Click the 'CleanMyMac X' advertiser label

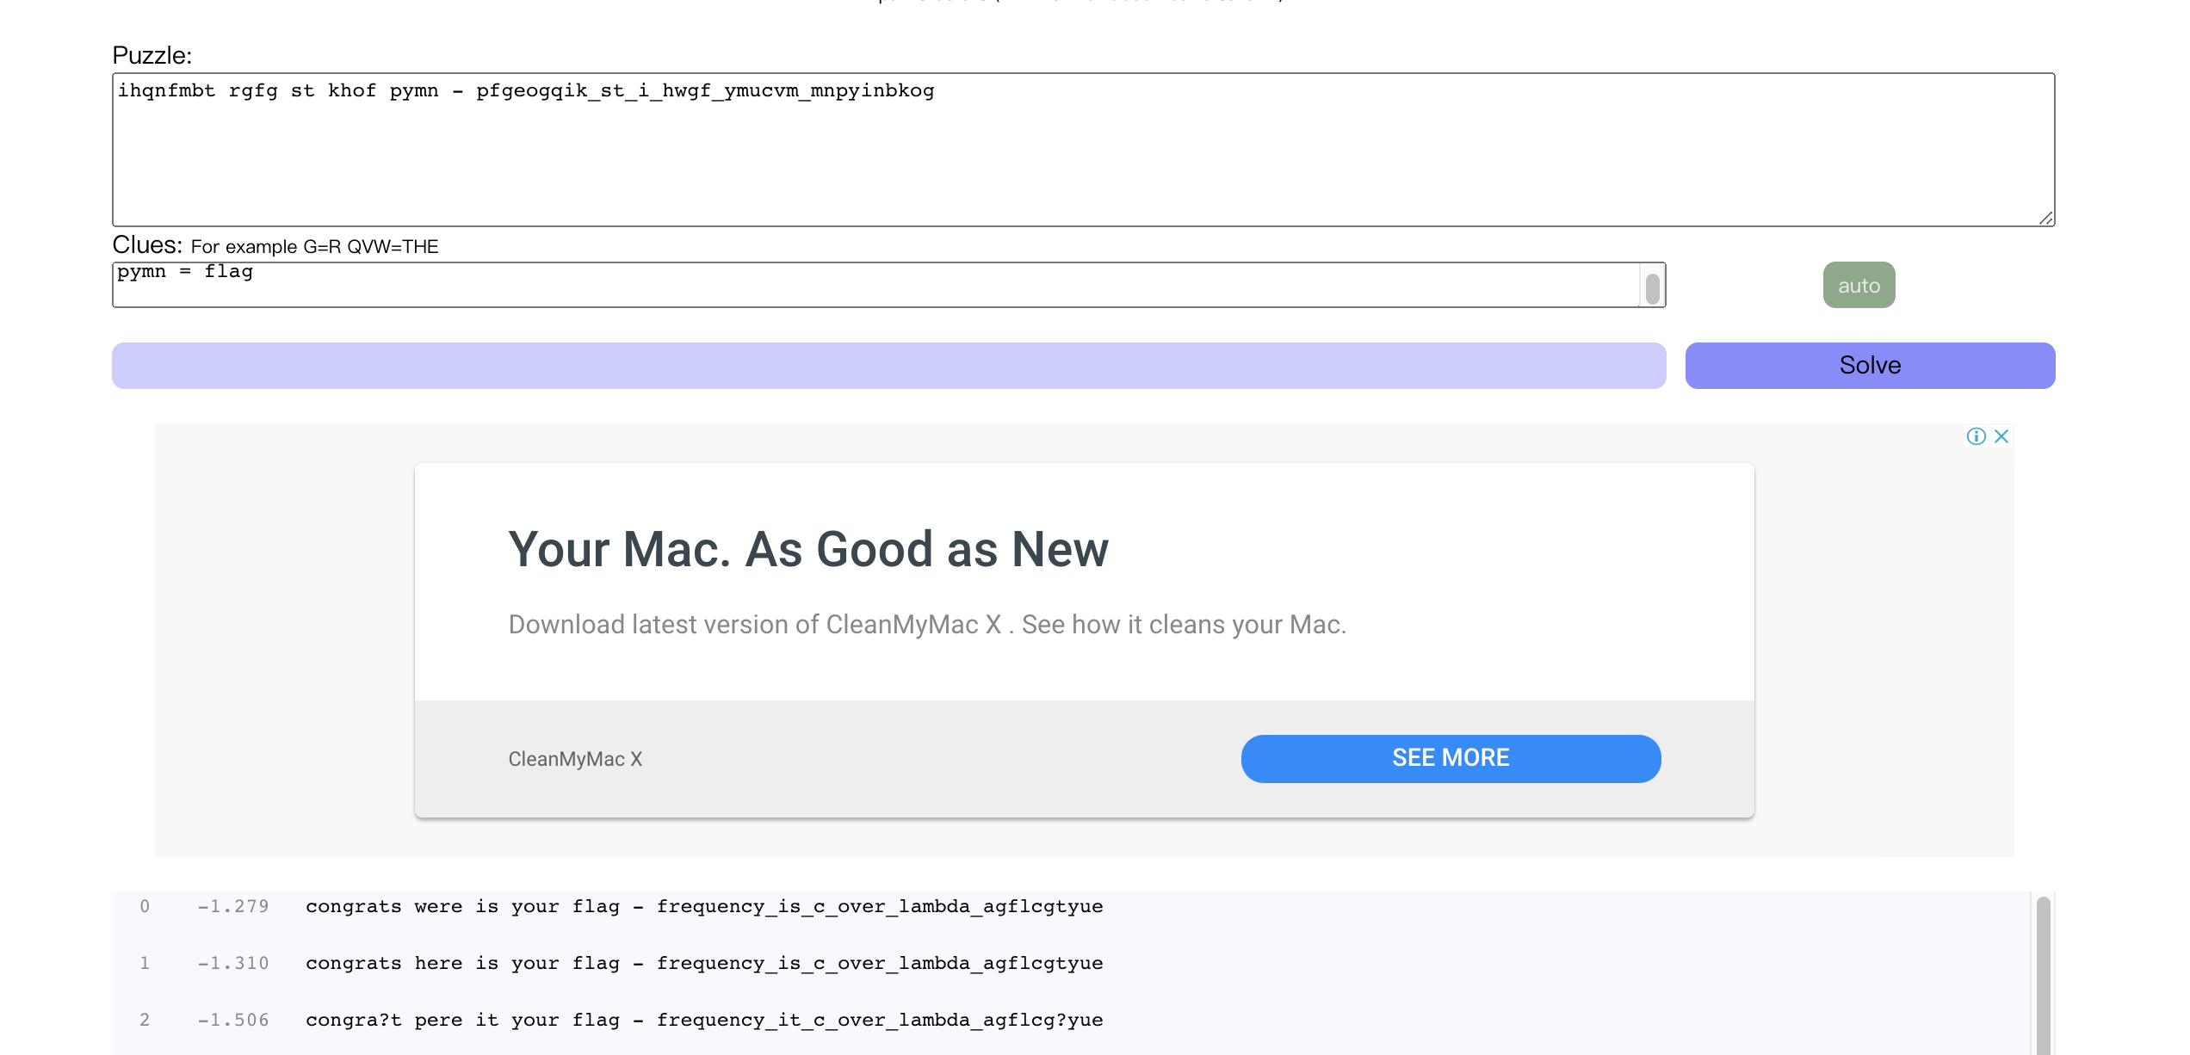click(575, 759)
